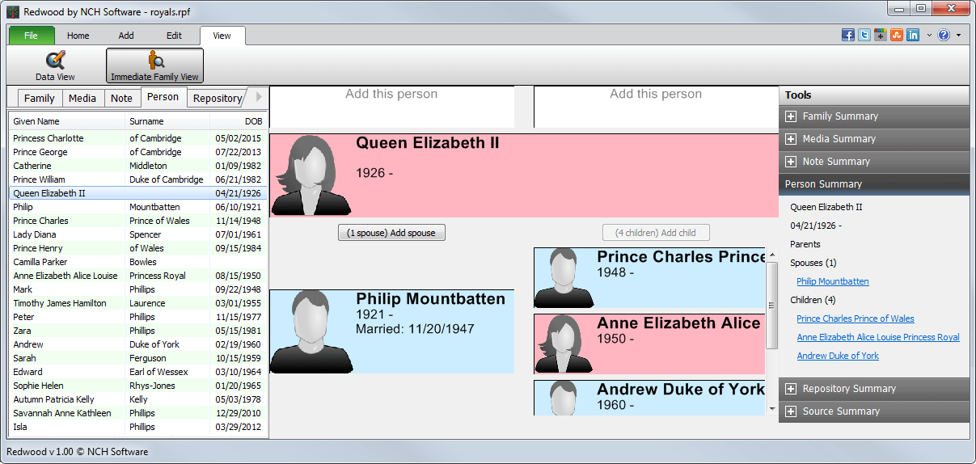The width and height of the screenshot is (976, 464).
Task: Switch to Immediate Family View
Action: pyautogui.click(x=154, y=65)
